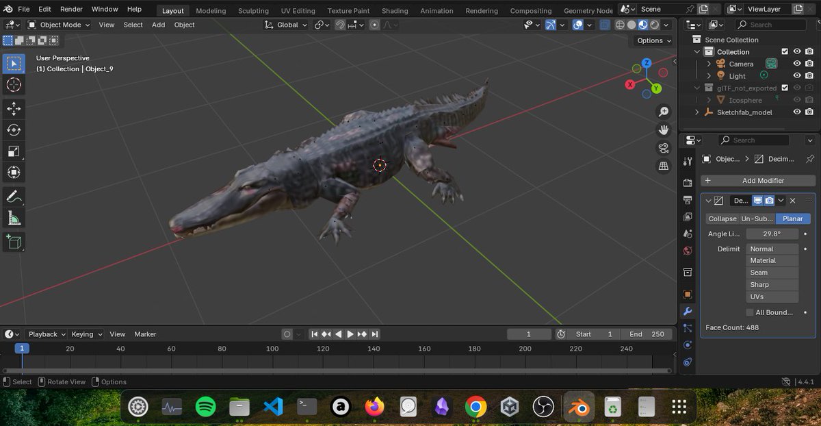Image resolution: width=821 pixels, height=426 pixels.
Task: Play the animation in timeline
Action: [x=350, y=334]
